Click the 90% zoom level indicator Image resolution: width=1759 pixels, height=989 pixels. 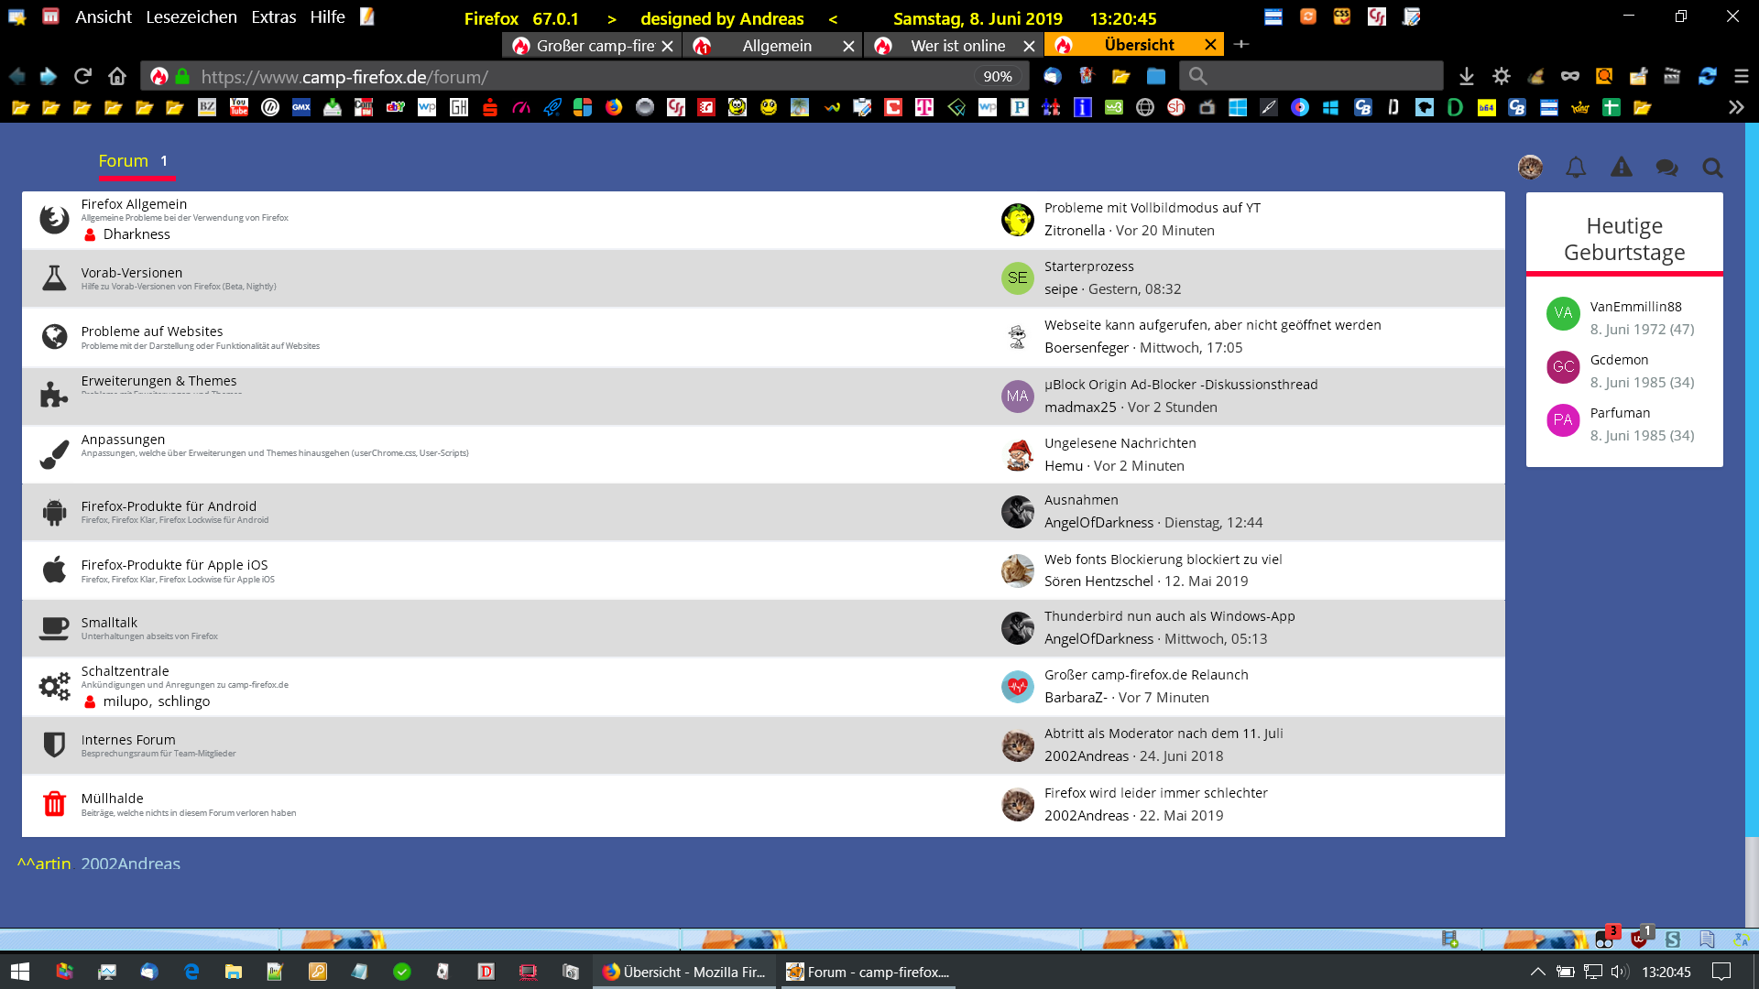[x=998, y=77]
